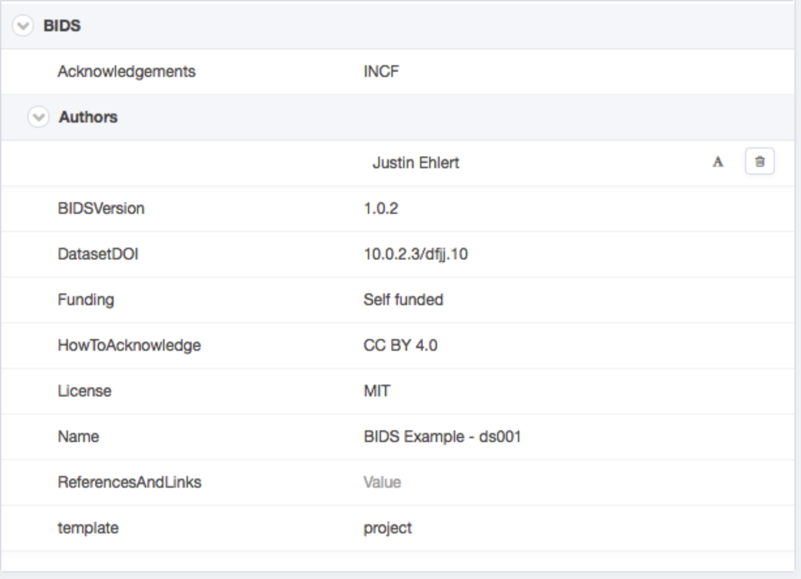This screenshot has width=801, height=579.
Task: Select the Authors header label
Action: tap(88, 117)
